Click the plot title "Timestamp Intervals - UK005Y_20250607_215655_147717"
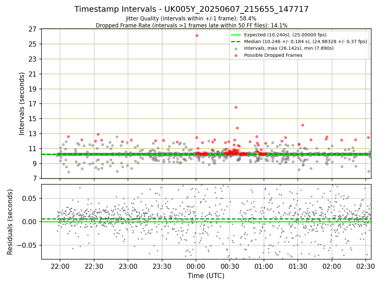The height and width of the screenshot is (287, 383). [191, 9]
